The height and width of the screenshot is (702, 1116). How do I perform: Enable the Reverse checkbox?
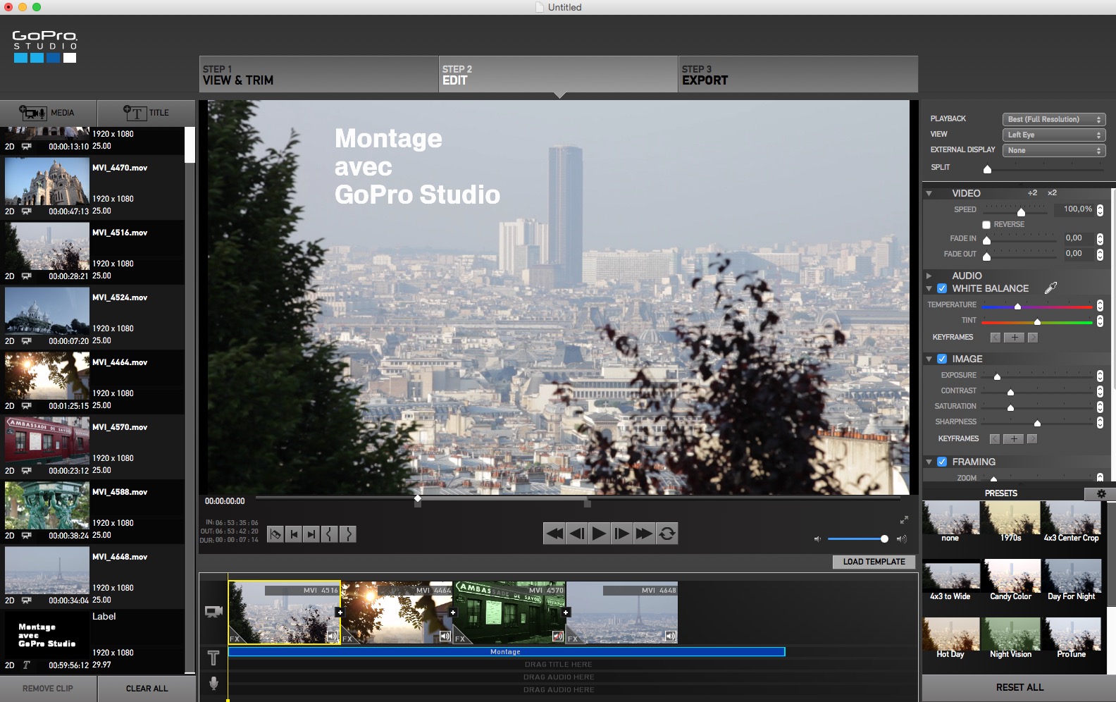(x=986, y=225)
